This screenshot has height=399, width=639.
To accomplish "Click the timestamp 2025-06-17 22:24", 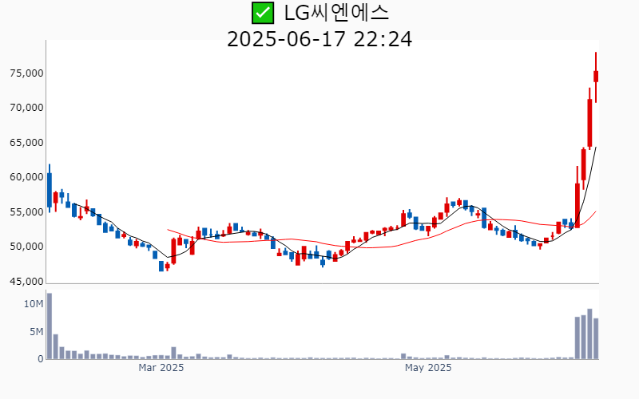I will (x=319, y=39).
